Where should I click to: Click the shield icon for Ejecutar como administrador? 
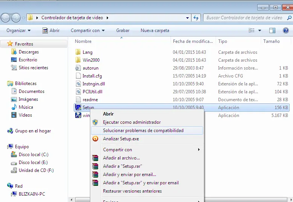(x=96, y=122)
